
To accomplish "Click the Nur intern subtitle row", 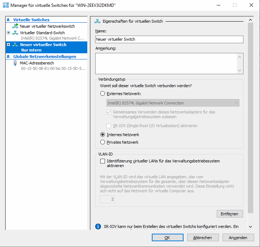I will tap(31, 50).
